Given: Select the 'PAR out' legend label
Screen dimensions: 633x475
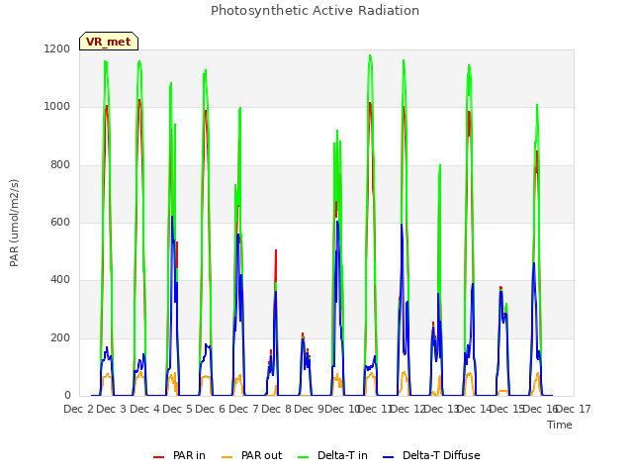Looking at the screenshot, I should (261, 455).
